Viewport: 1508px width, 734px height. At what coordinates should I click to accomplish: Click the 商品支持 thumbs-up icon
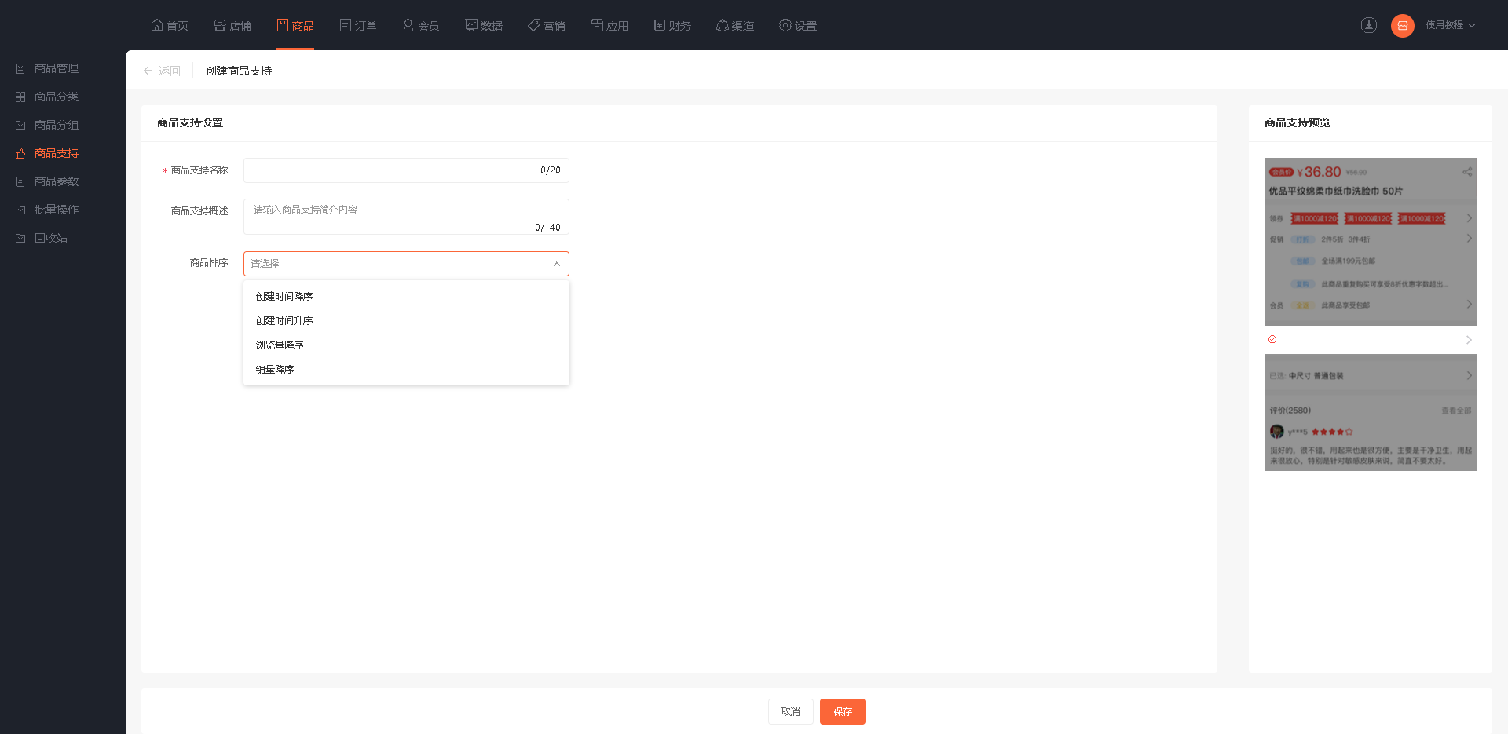point(20,153)
